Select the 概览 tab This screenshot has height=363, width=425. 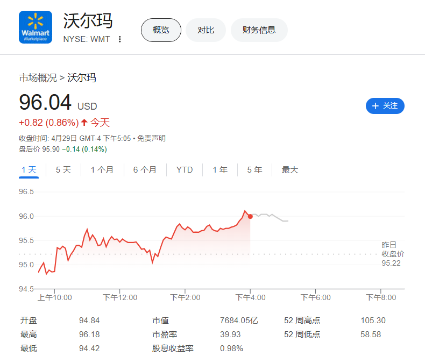point(161,30)
